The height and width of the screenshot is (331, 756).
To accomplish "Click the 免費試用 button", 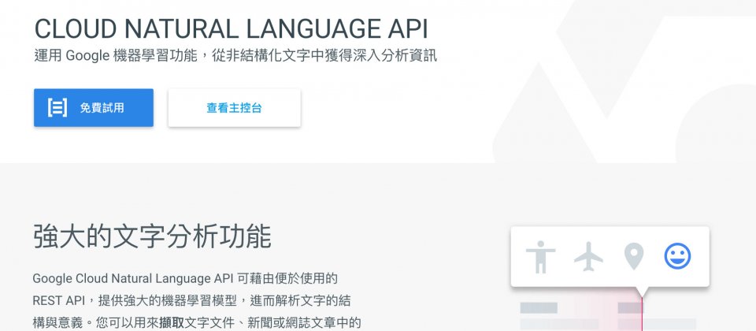I will tap(93, 108).
